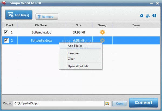Click the Output path input field

[x=59, y=103]
